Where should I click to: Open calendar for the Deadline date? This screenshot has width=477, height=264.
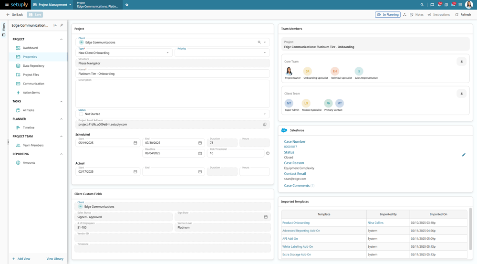200,153
